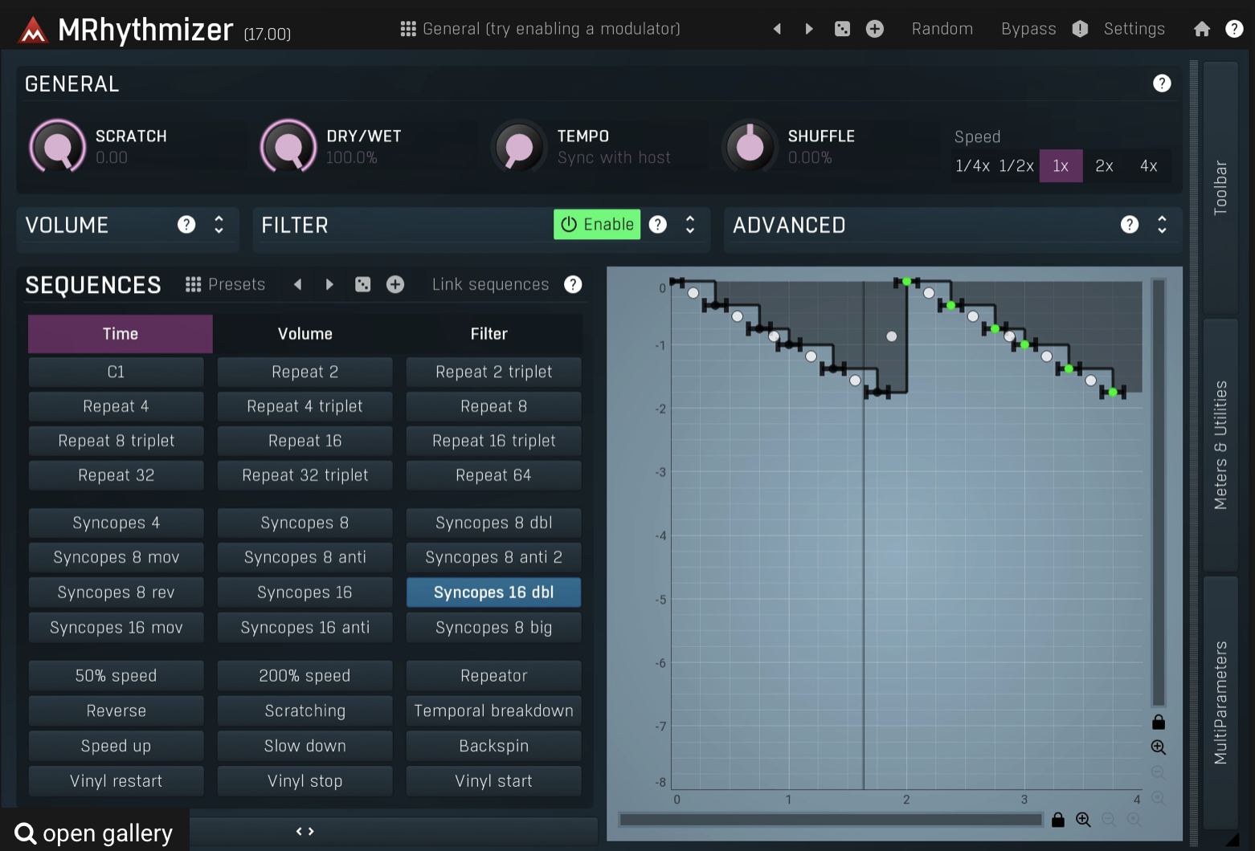The image size is (1255, 851).
Task: Switch to the Time sequence tab
Action: click(121, 334)
